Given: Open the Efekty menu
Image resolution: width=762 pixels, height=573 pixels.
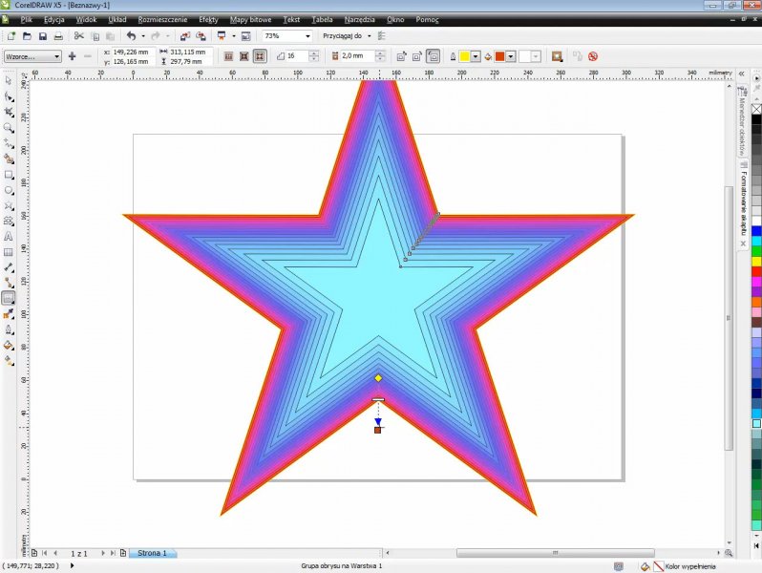Looking at the screenshot, I should point(208,19).
